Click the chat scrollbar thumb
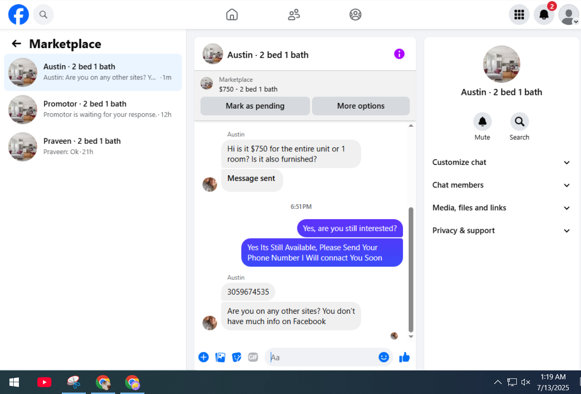This screenshot has height=394, width=581. pos(411,269)
